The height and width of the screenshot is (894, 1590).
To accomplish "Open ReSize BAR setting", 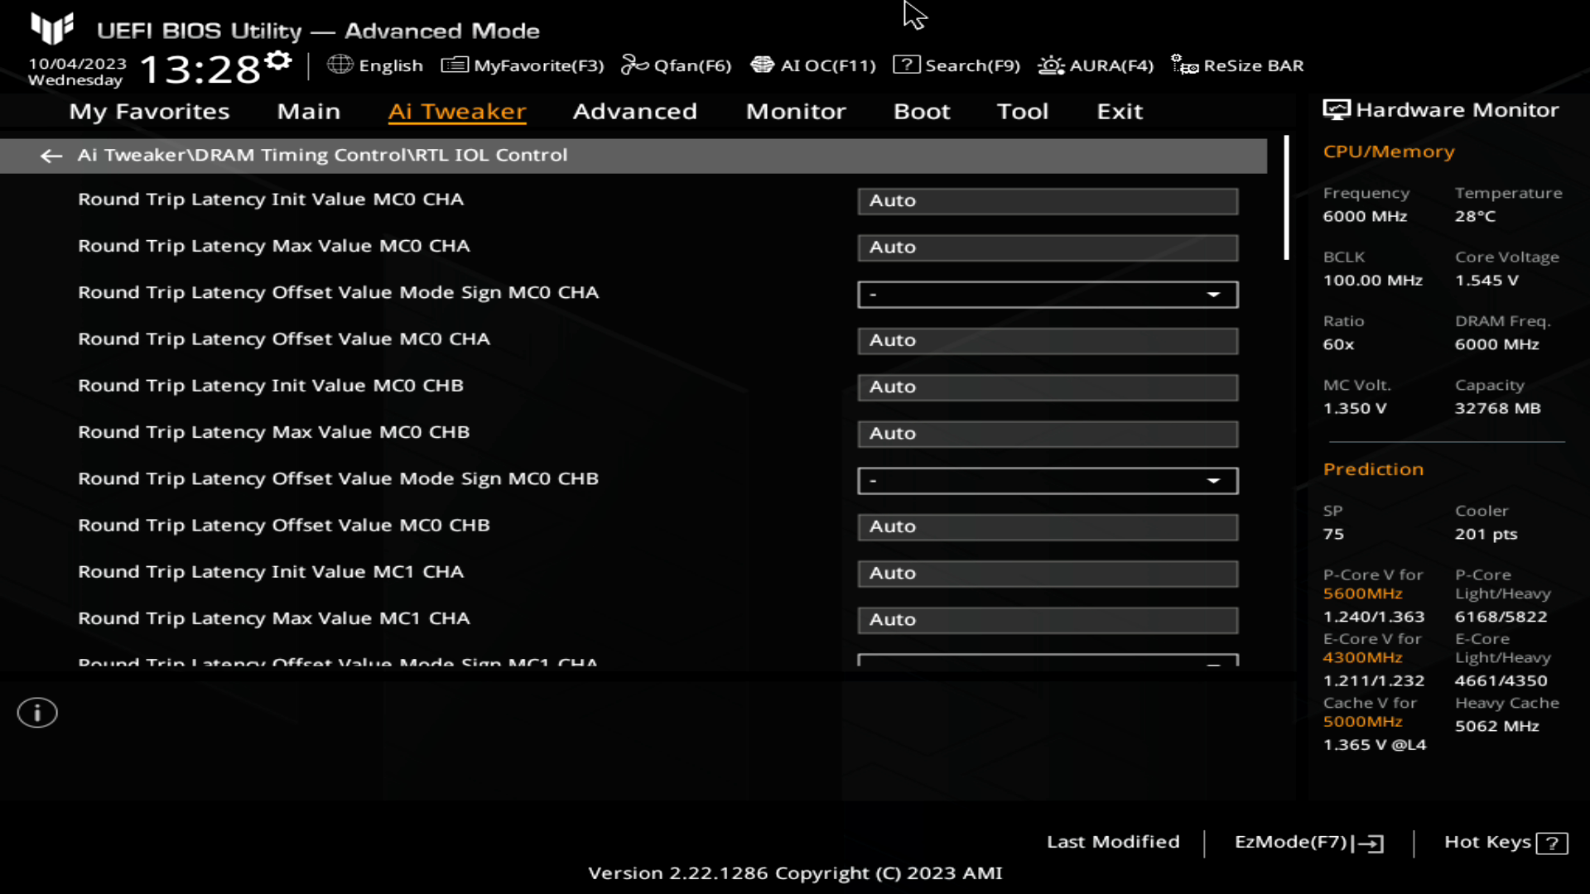I will point(1237,65).
